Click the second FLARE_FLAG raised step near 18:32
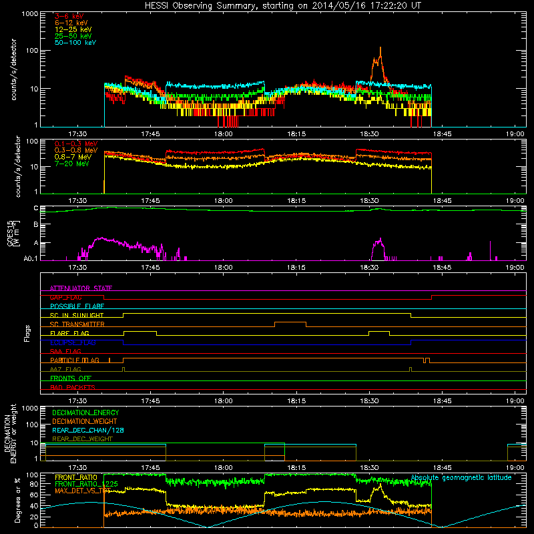534x534 pixels. click(x=379, y=333)
